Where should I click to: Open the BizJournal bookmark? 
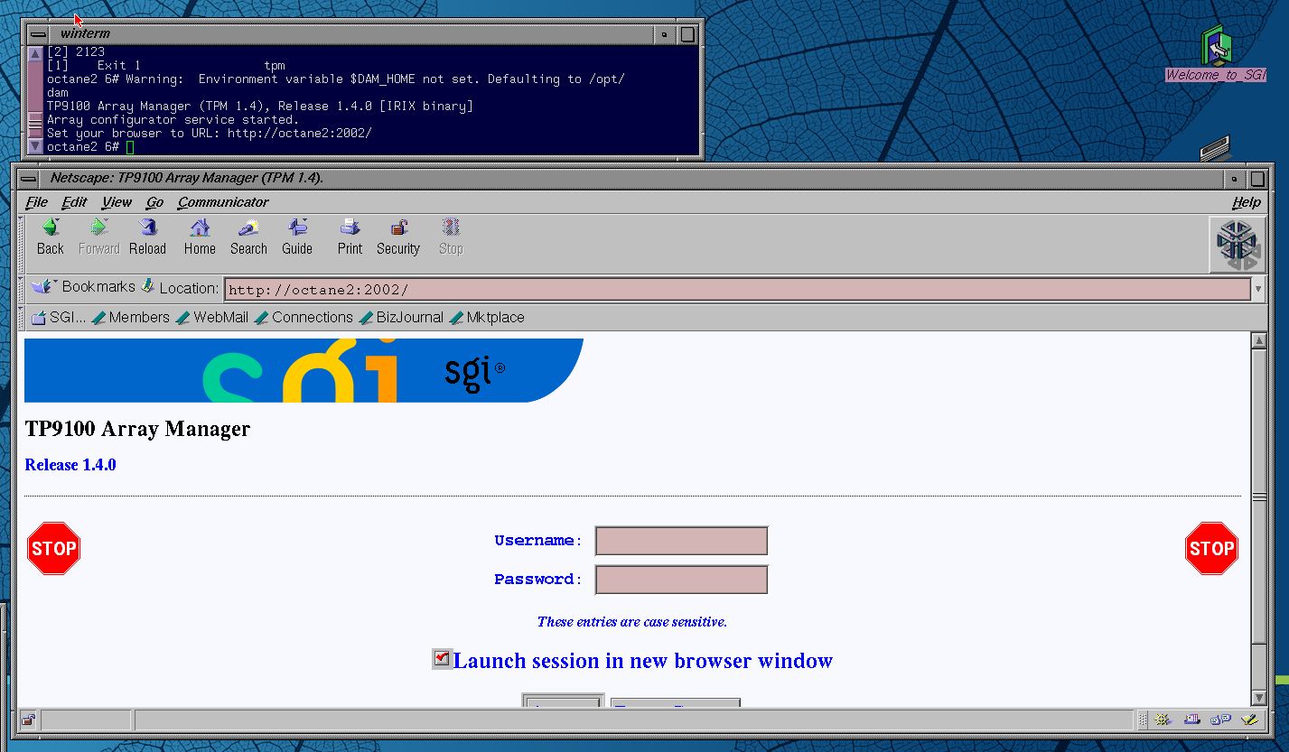pos(402,318)
